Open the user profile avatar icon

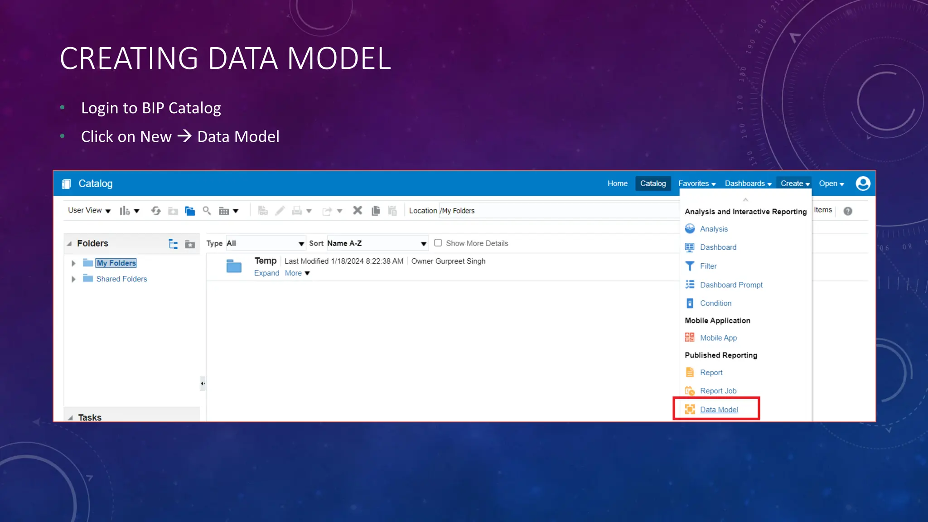tap(863, 184)
